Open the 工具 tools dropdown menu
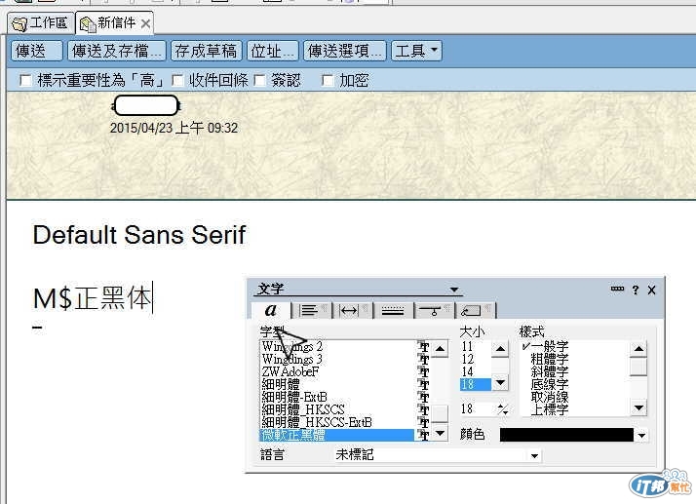The image size is (696, 504). (416, 51)
